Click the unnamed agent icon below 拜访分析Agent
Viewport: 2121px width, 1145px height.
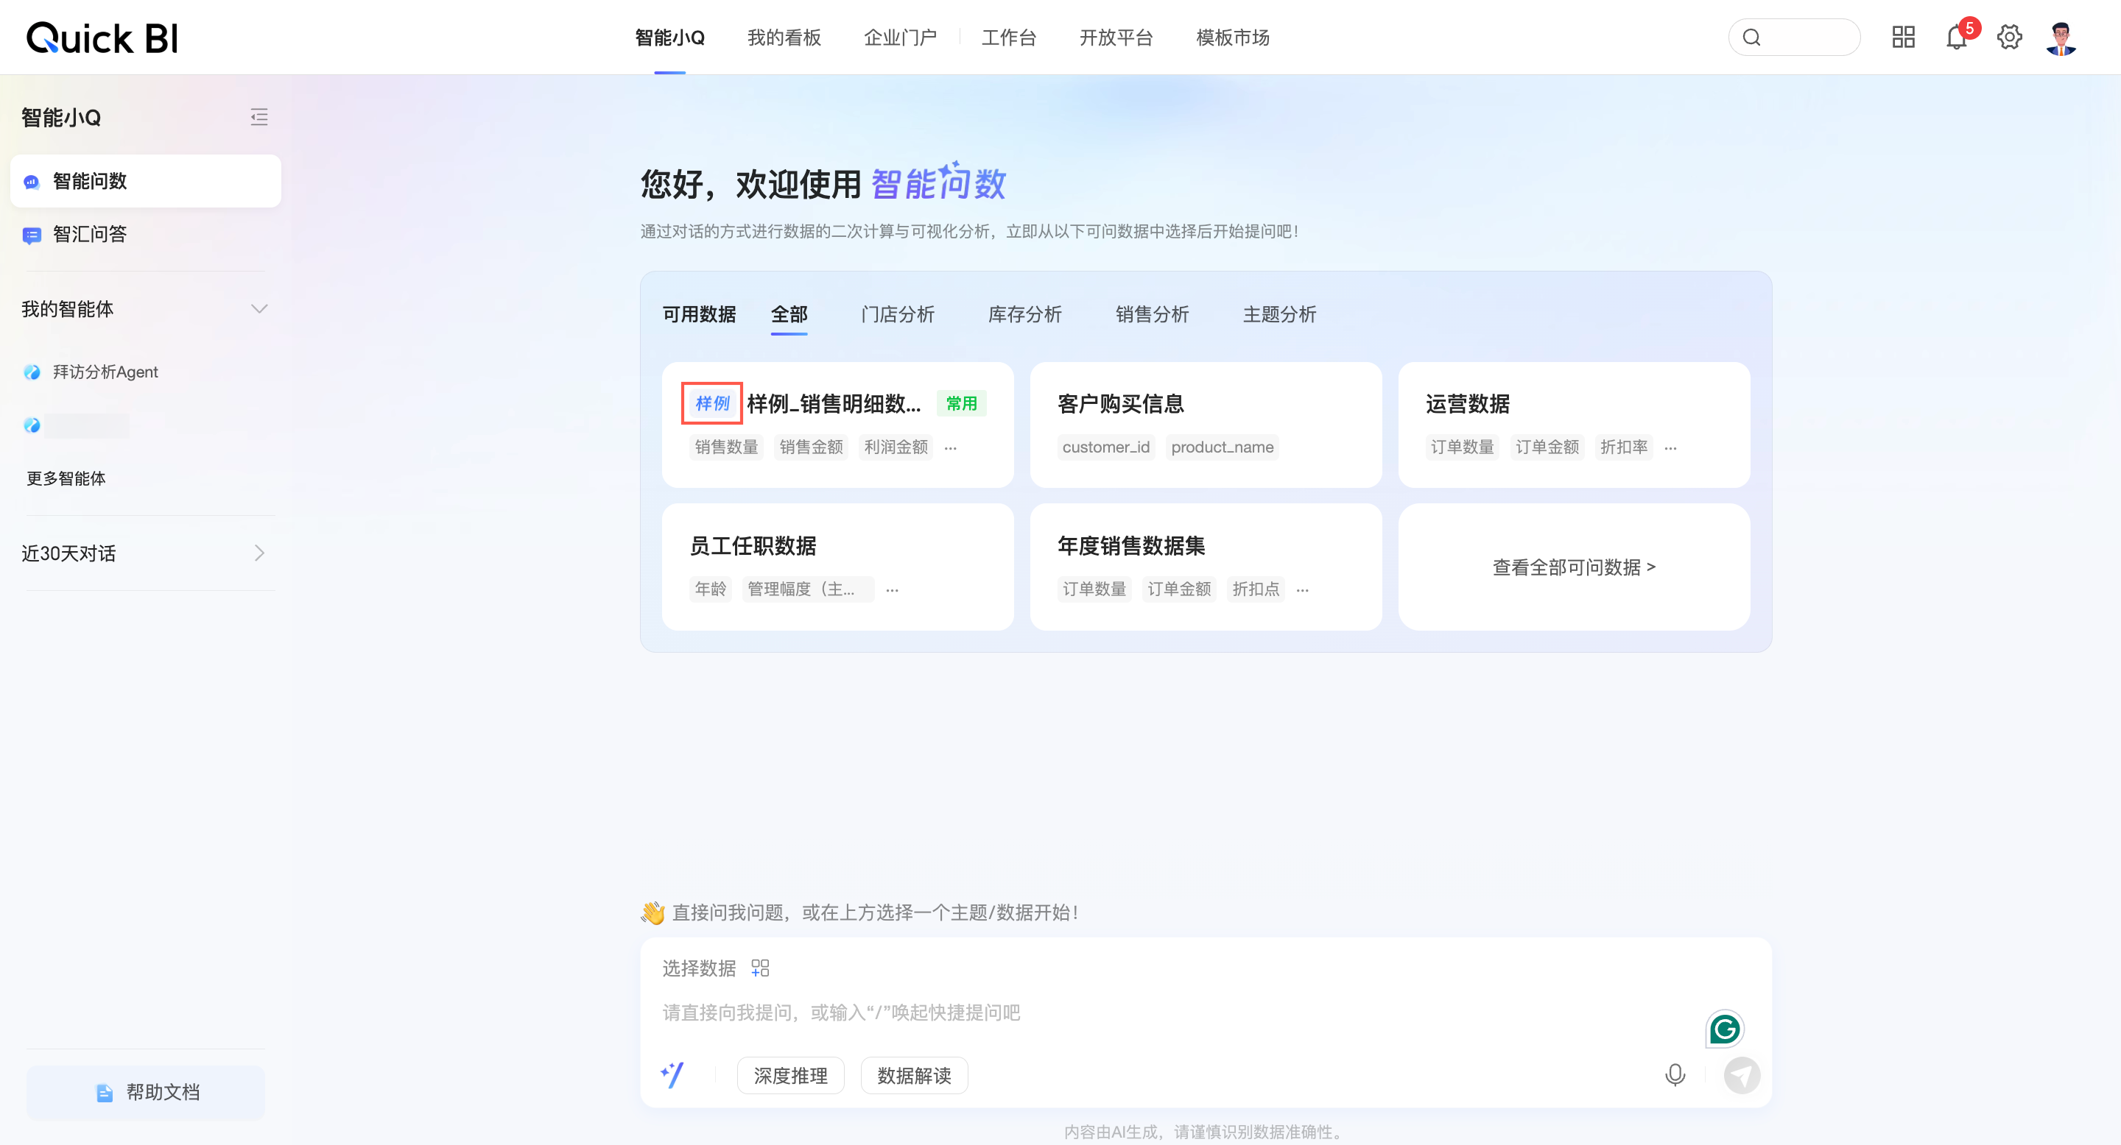[x=32, y=425]
